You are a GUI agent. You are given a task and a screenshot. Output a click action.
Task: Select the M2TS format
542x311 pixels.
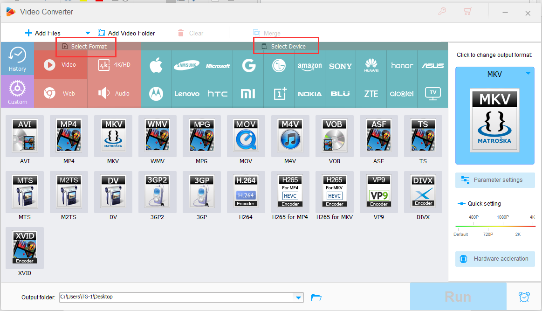69,192
